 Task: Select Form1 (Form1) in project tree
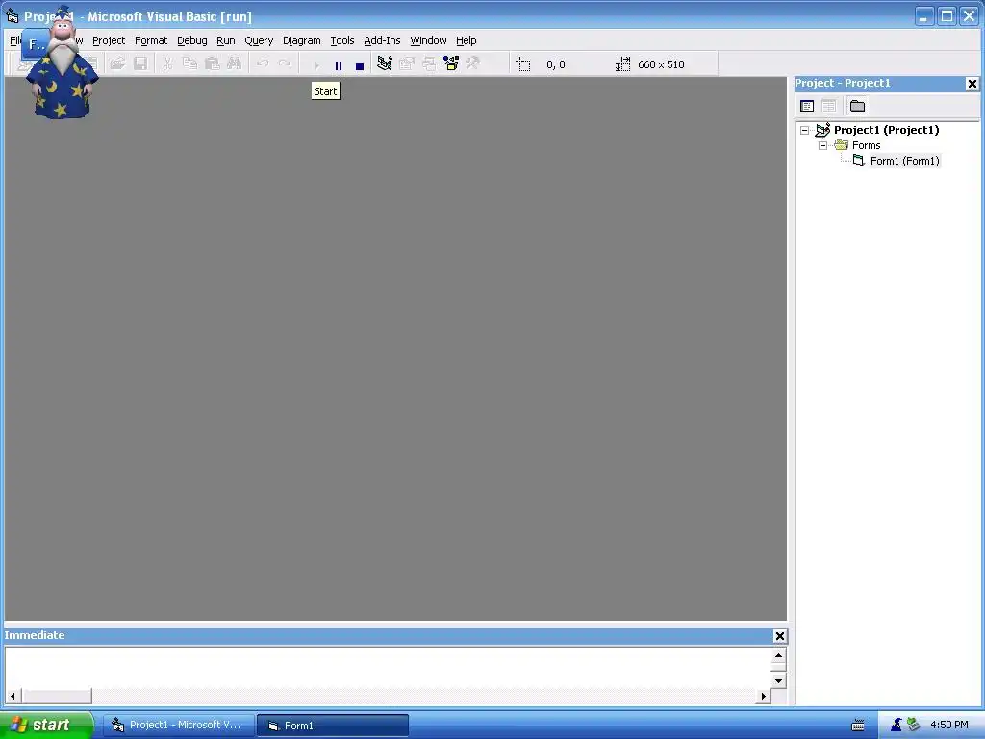pos(904,161)
